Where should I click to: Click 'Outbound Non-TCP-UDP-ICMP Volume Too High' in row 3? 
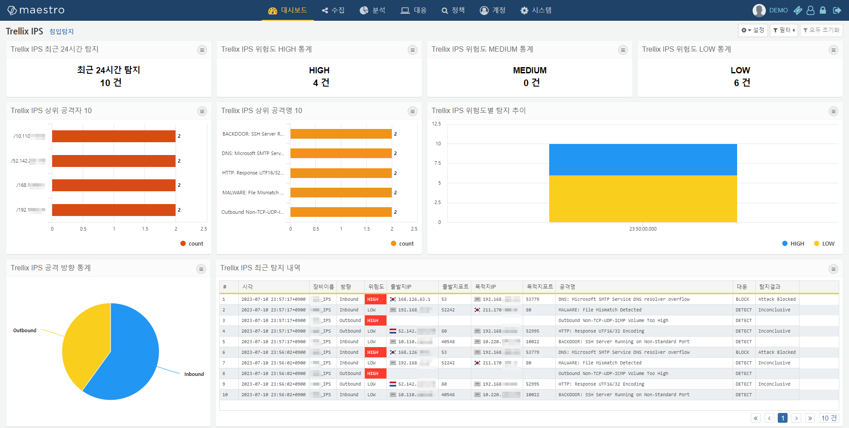tap(613, 321)
